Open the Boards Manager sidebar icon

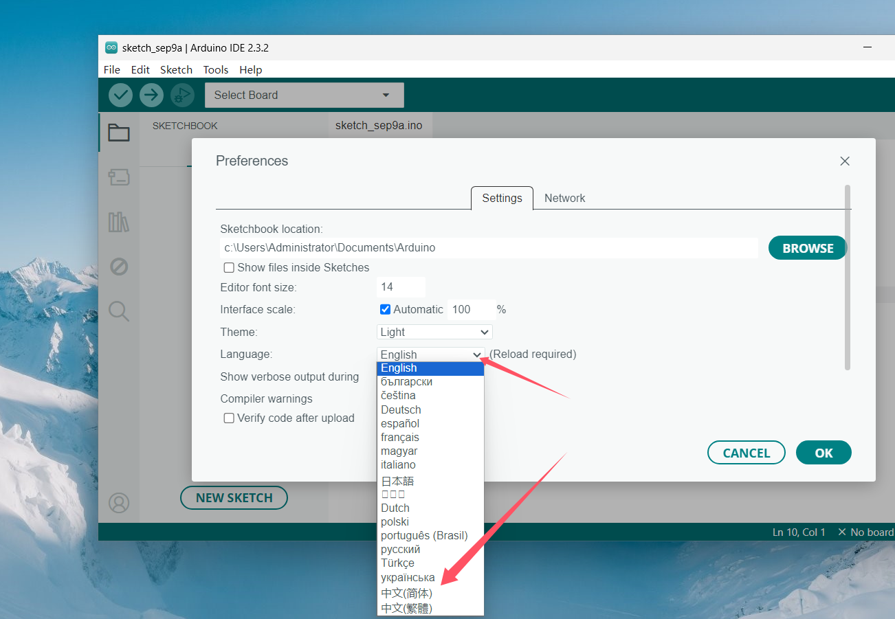pyautogui.click(x=119, y=177)
